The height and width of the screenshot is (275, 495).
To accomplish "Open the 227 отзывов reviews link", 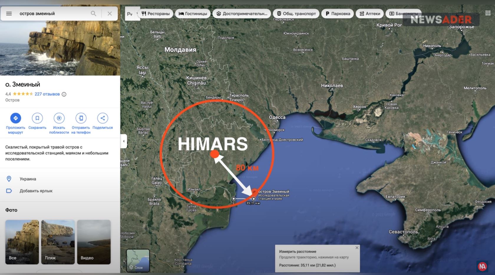I will 47,94.
